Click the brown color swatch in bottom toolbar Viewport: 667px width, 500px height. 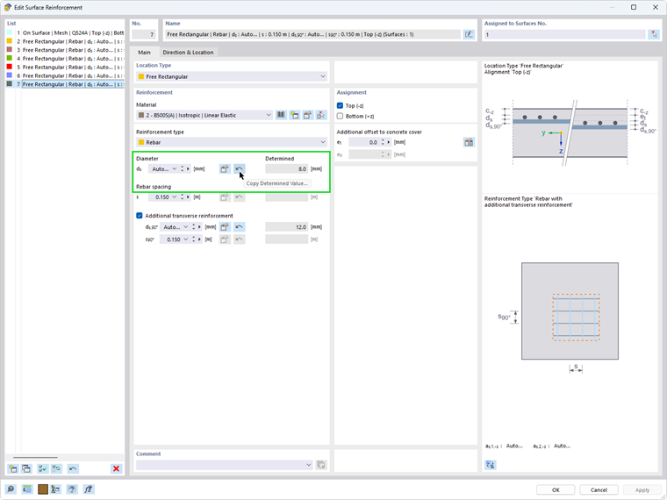[43, 489]
